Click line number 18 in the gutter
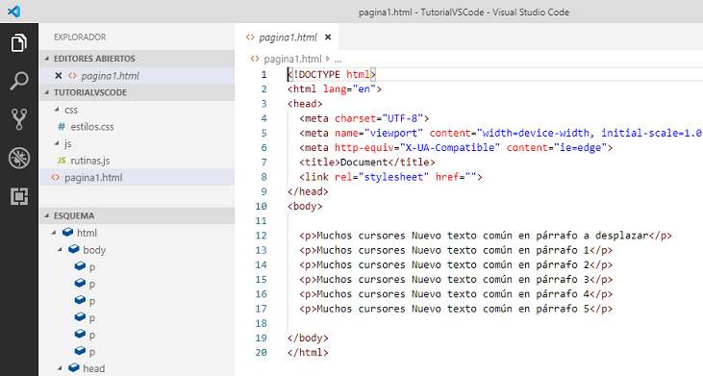The height and width of the screenshot is (376, 703). click(x=261, y=323)
